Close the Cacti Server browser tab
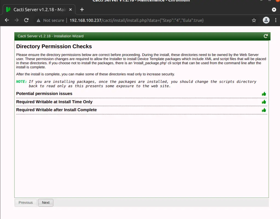This screenshot has width=280, height=219. (x=70, y=9)
